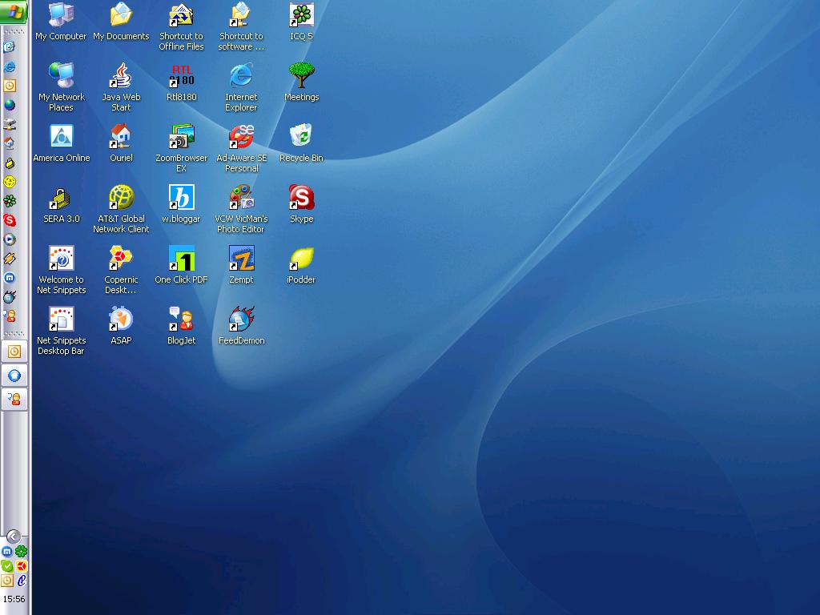Expand hidden system tray icons arrow
The height and width of the screenshot is (615, 820).
click(14, 537)
